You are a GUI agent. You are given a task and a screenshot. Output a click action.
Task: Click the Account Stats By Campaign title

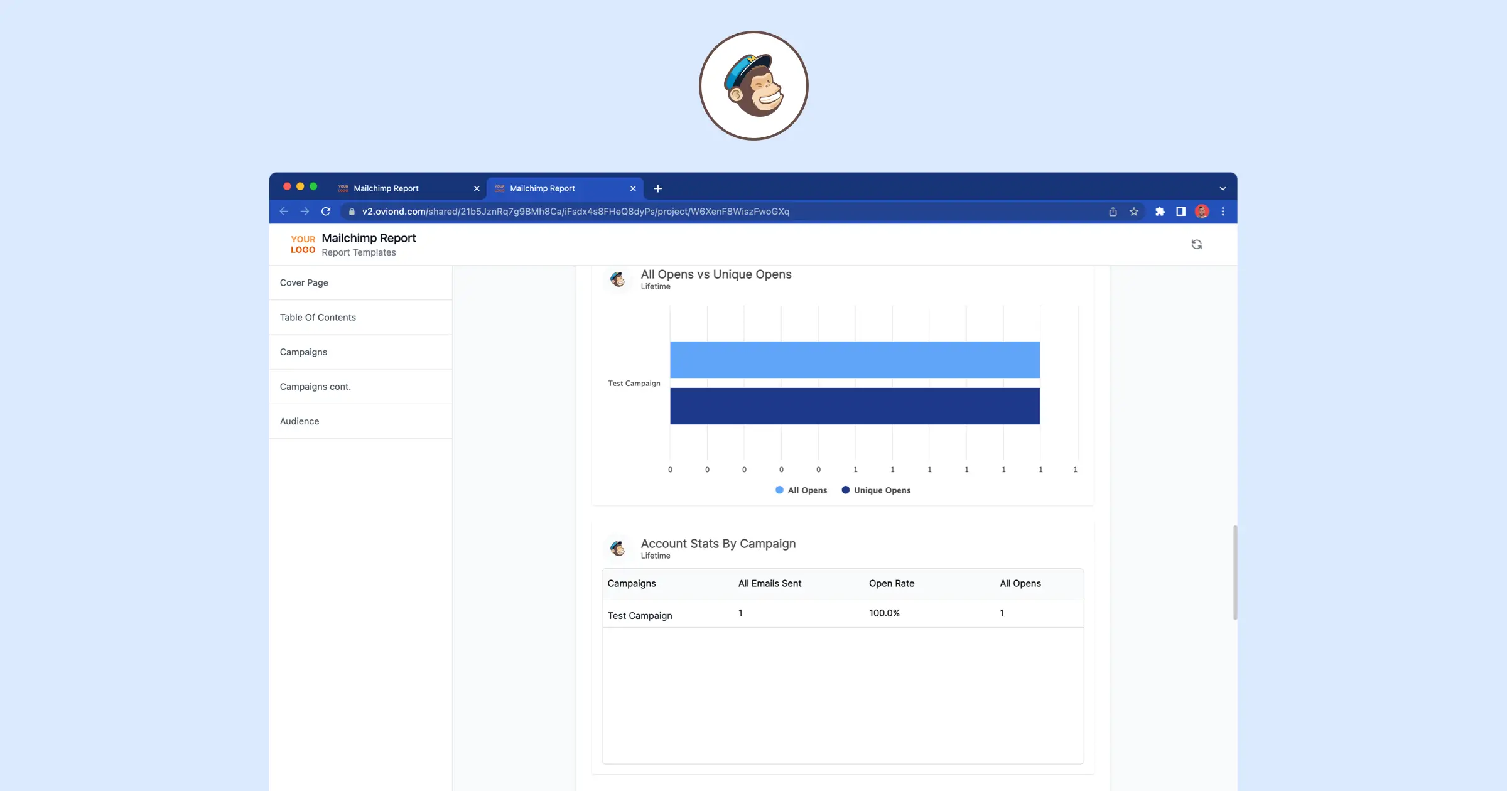point(718,544)
